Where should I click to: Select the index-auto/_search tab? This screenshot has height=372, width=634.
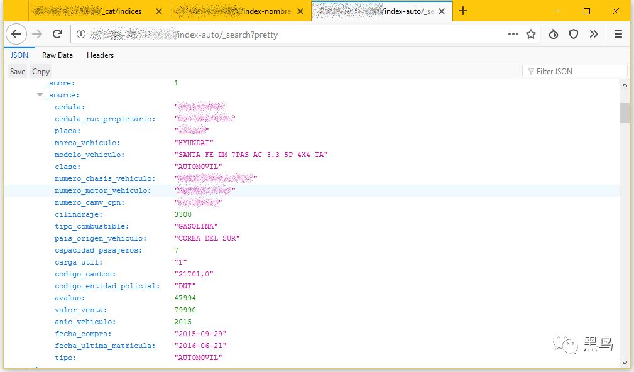[x=382, y=11]
